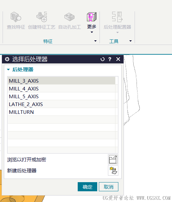Collapse the 后处理器 section
This screenshot has width=172, height=202.
click(8, 70)
